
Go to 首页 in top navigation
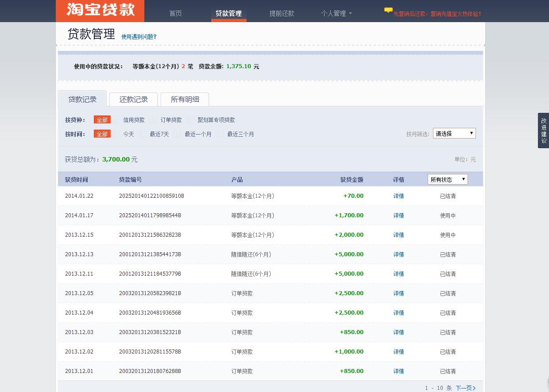pyautogui.click(x=175, y=13)
